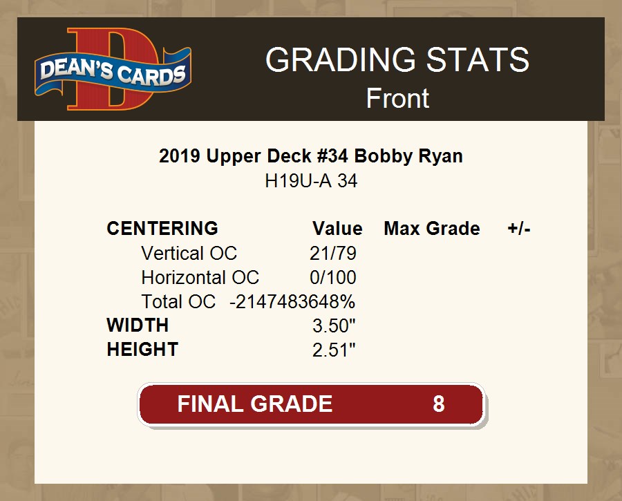This screenshot has height=501, width=622.
Task: Select the Total OC row label
Action: point(178,302)
